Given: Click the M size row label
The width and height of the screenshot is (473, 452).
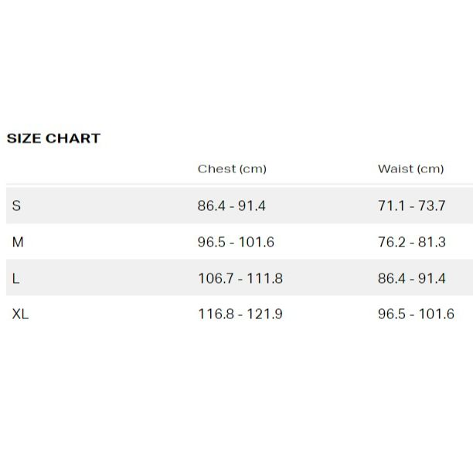Looking at the screenshot, I should [18, 242].
